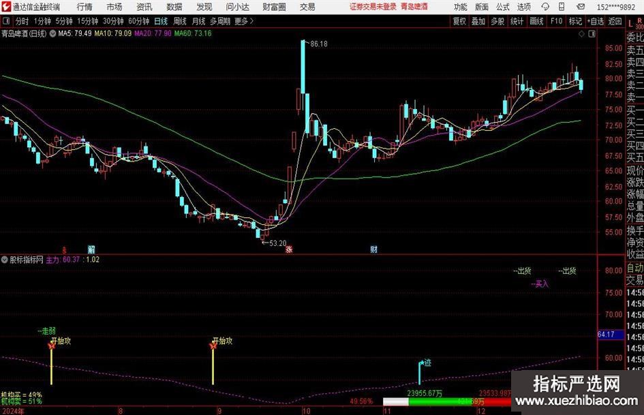Toggle left sidebar panel icon beside 分时
644x415 pixels.
5,21
